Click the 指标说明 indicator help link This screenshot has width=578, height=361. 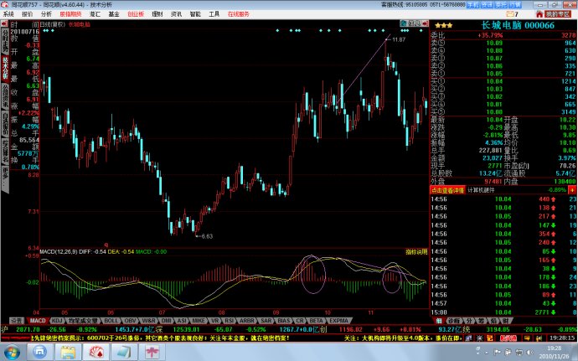coord(415,250)
